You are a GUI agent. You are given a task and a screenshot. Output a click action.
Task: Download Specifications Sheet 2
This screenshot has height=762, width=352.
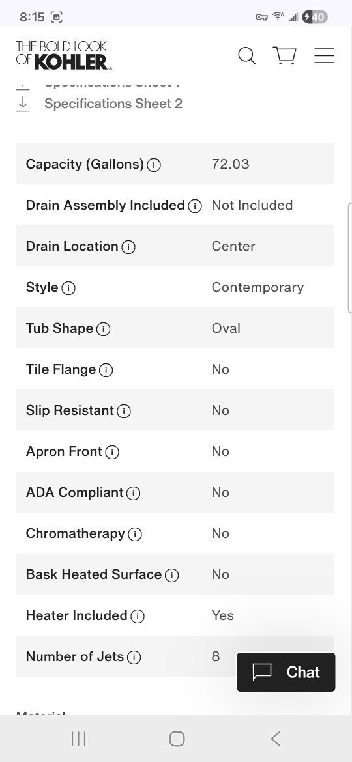(113, 104)
